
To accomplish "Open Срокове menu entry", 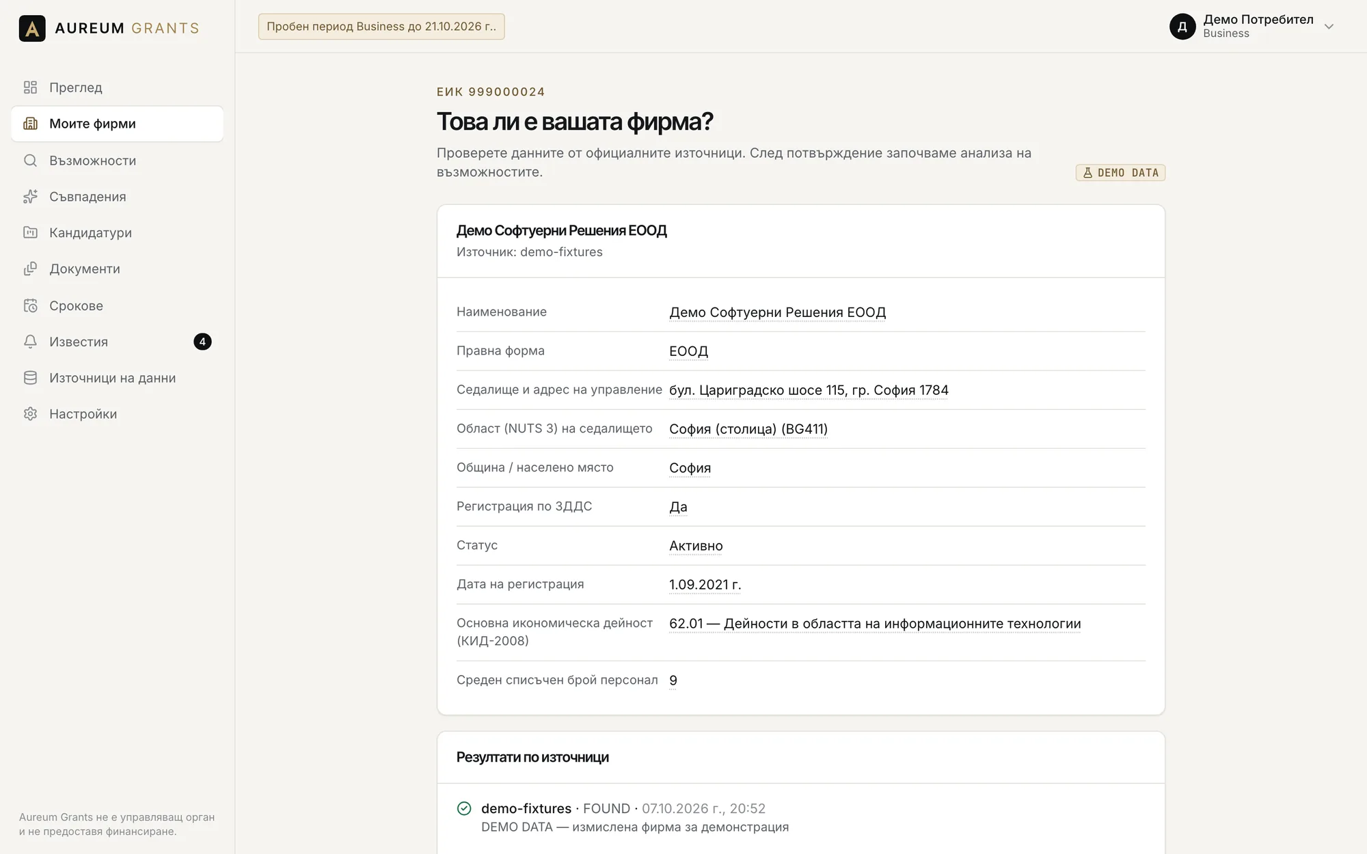I will coord(117,305).
